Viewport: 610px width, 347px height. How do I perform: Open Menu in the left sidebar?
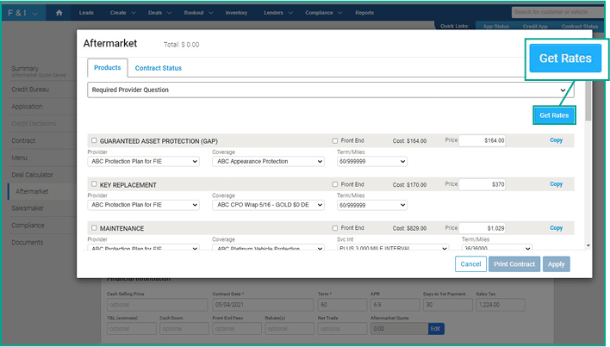pyautogui.click(x=20, y=158)
